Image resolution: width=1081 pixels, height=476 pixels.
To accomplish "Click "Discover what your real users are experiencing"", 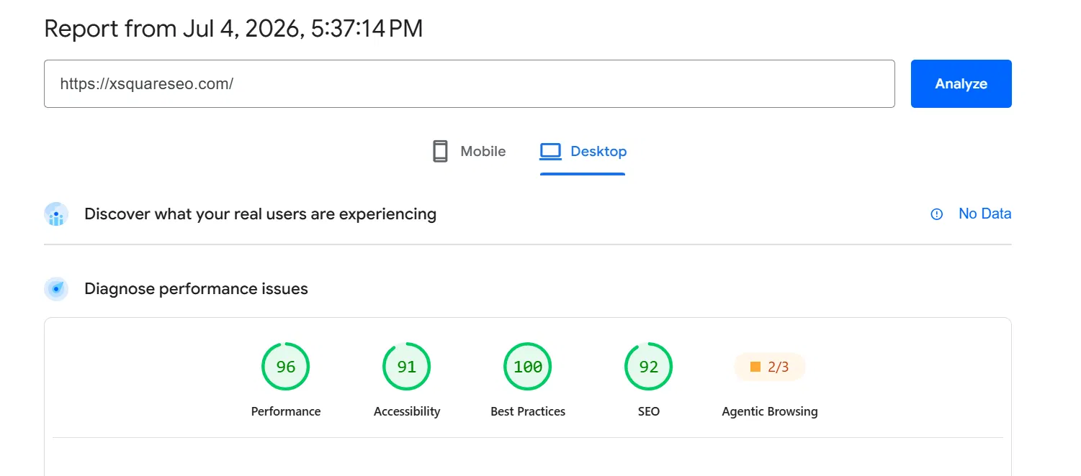I will pyautogui.click(x=260, y=214).
